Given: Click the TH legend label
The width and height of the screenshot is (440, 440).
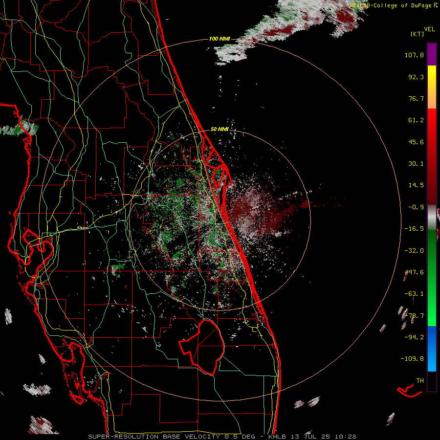Looking at the screenshot, I should (x=420, y=381).
